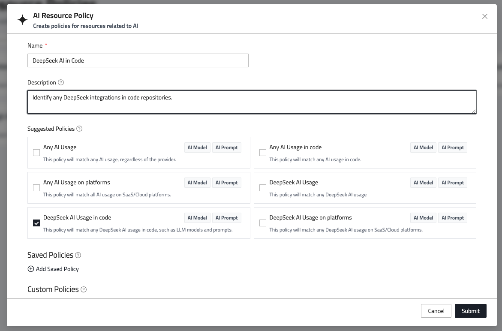
Task: Close the AI Resource Policy dialog
Action: click(x=485, y=16)
